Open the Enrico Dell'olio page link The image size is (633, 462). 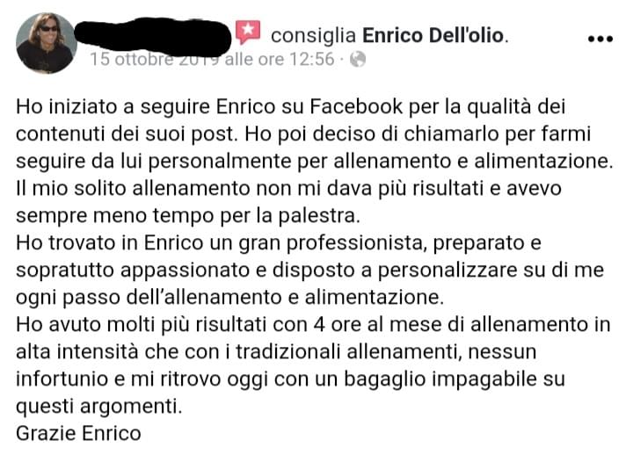[x=433, y=35]
